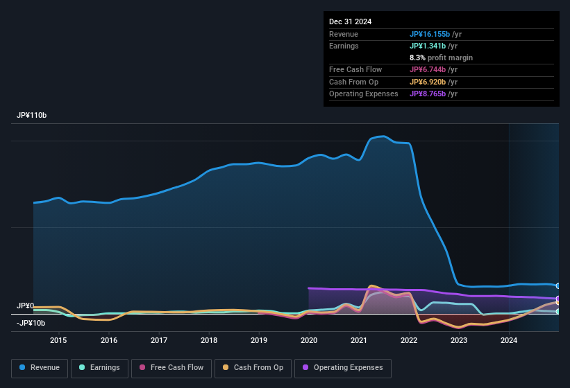Click the 8.3% profit margin text
Viewport: 570px width, 388px height.
coord(441,58)
